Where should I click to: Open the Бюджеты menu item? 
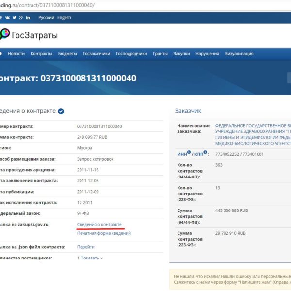coord(67,54)
